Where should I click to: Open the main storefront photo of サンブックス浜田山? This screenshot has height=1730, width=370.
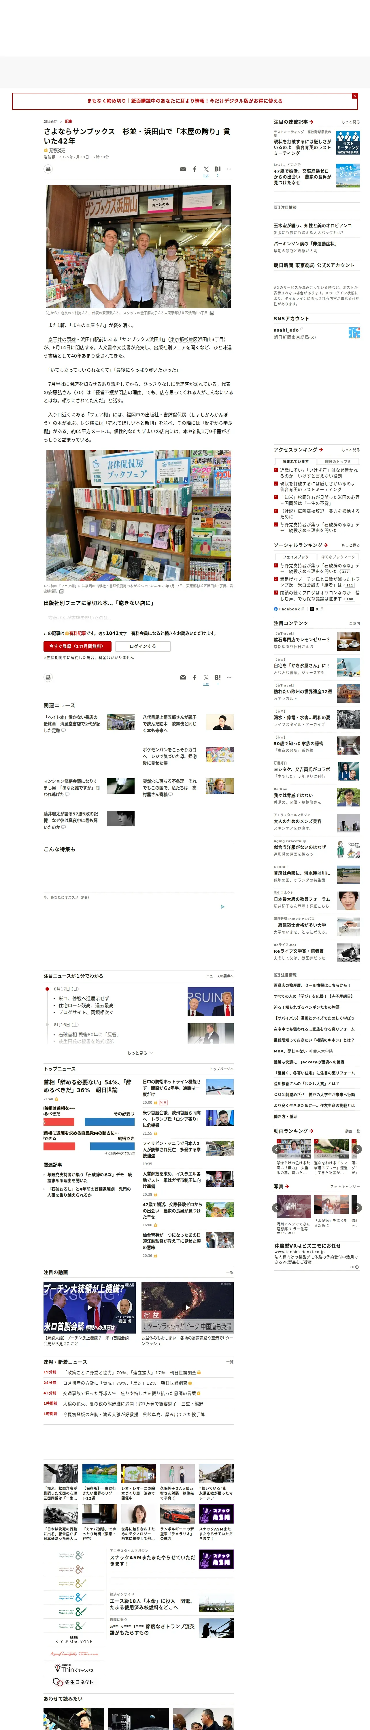click(138, 247)
